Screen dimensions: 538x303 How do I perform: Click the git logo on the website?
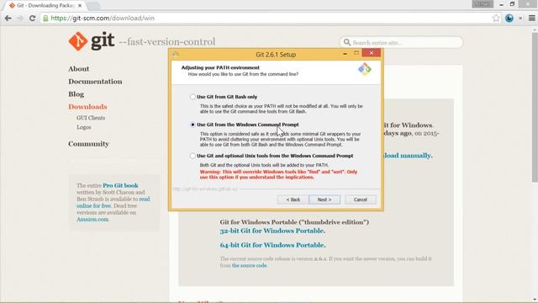(x=92, y=41)
